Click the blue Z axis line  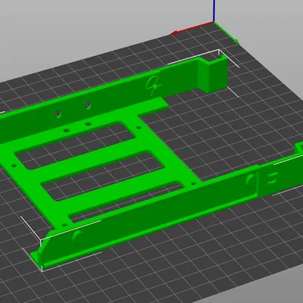point(214,11)
